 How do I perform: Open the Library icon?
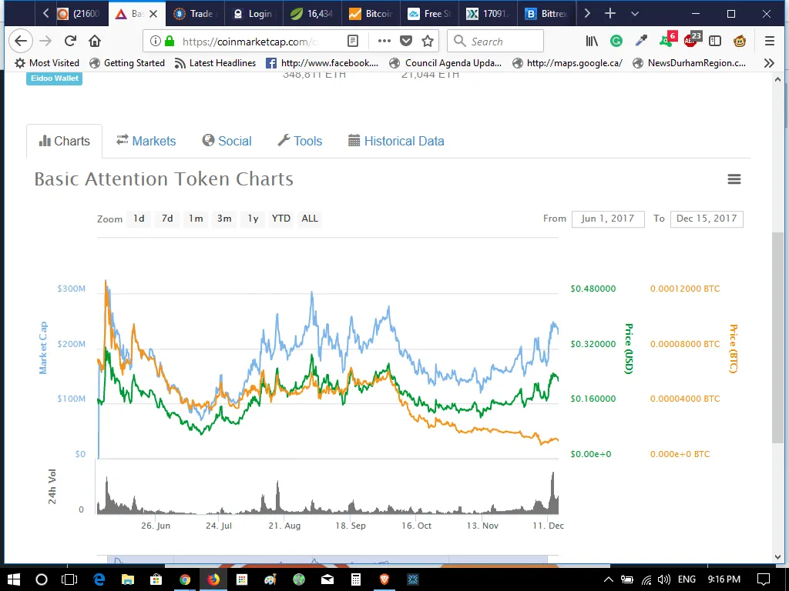(592, 41)
